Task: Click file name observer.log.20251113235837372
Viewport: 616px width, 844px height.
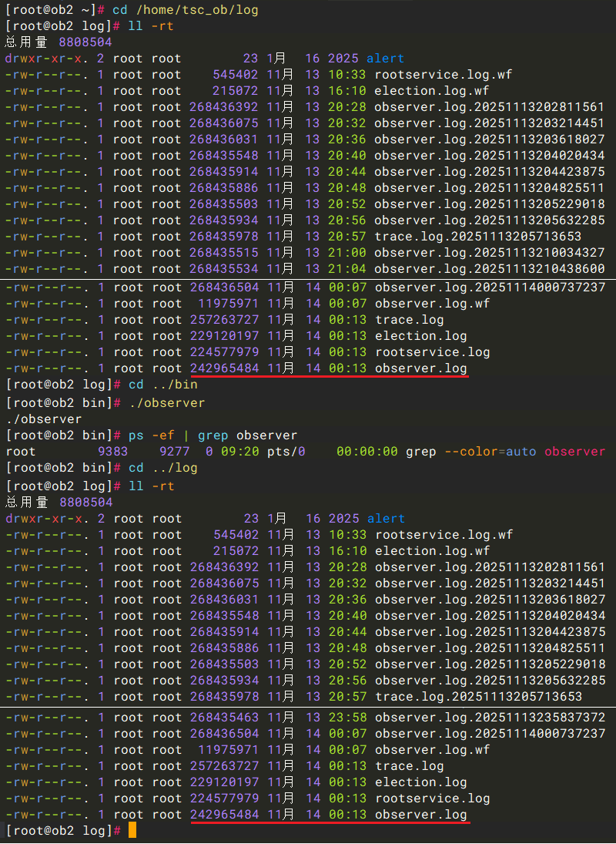Action: pos(490,718)
